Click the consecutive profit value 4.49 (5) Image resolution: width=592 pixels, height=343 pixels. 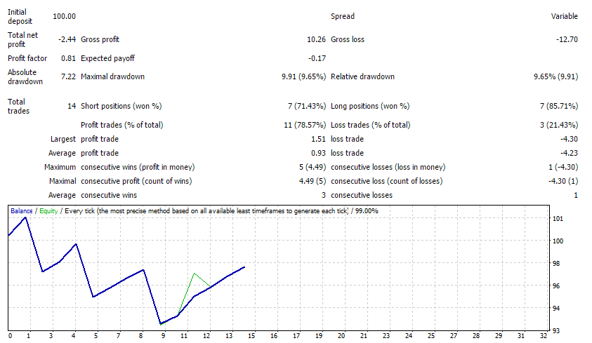pyautogui.click(x=313, y=181)
